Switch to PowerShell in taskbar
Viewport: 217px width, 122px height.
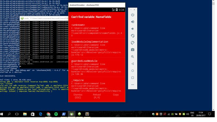point(64,114)
